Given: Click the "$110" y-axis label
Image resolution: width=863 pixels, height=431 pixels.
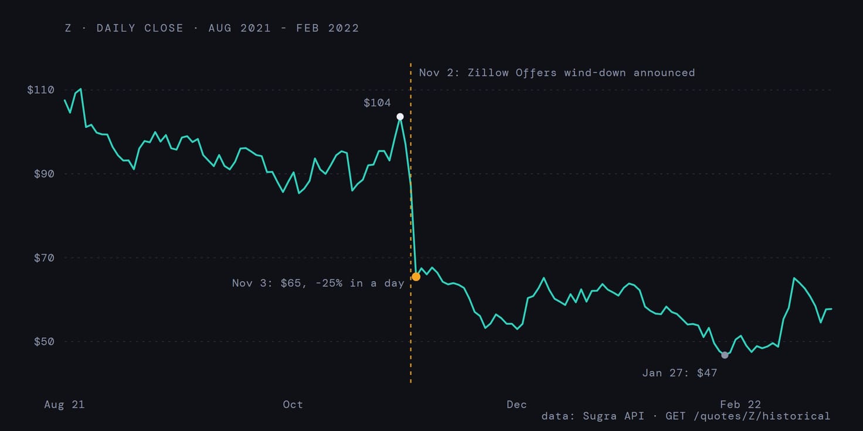Looking at the screenshot, I should coord(40,90).
